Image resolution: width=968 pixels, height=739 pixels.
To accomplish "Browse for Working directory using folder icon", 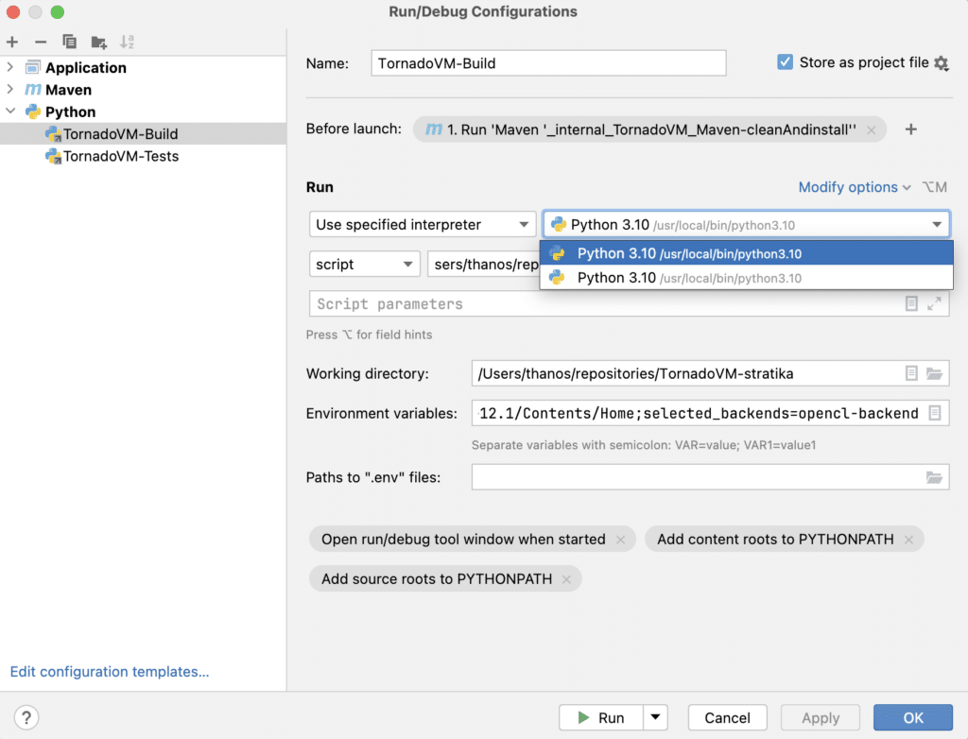I will pos(934,373).
